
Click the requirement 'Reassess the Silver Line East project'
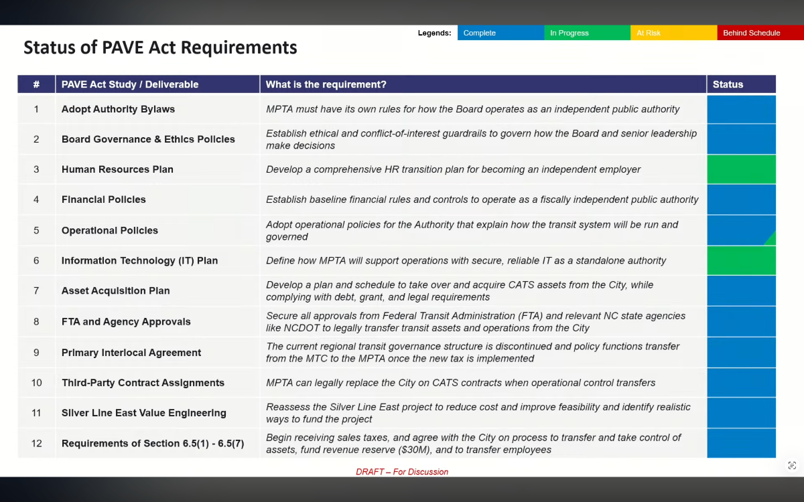(478, 413)
